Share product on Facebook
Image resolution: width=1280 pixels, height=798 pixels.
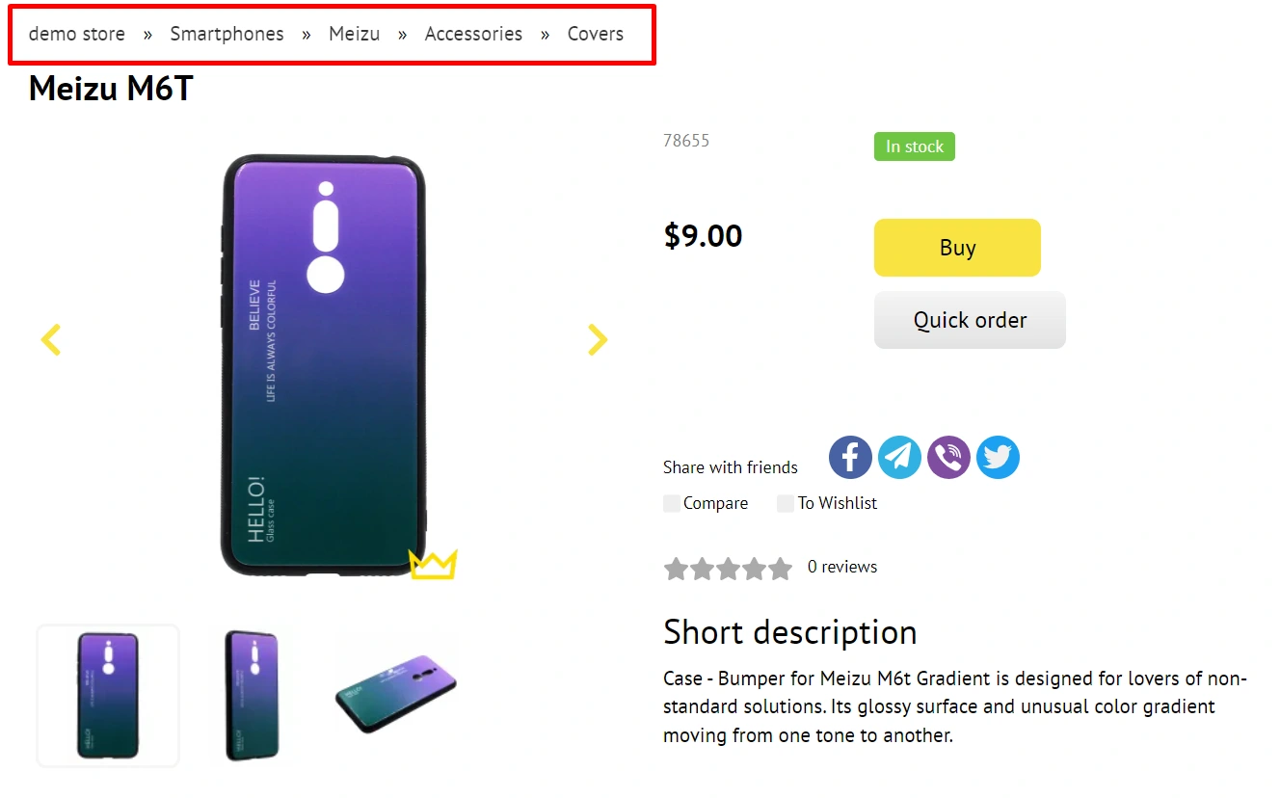850,457
